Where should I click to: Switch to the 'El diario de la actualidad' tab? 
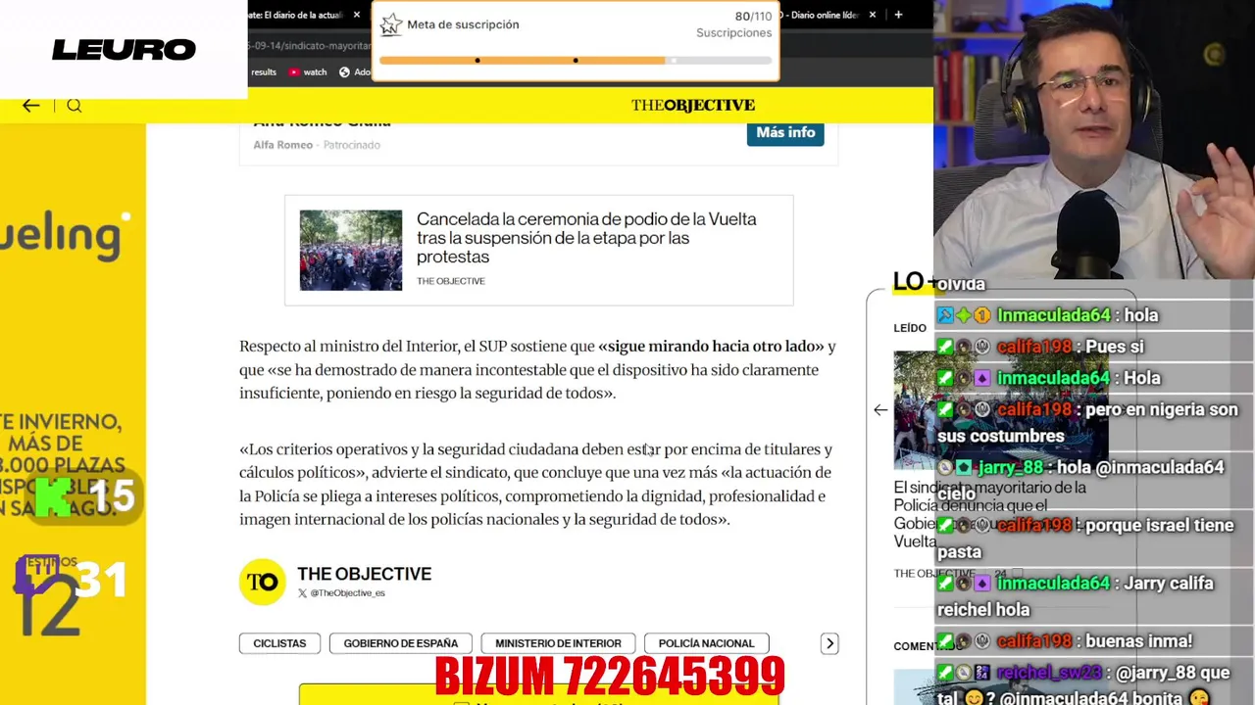coord(296,15)
